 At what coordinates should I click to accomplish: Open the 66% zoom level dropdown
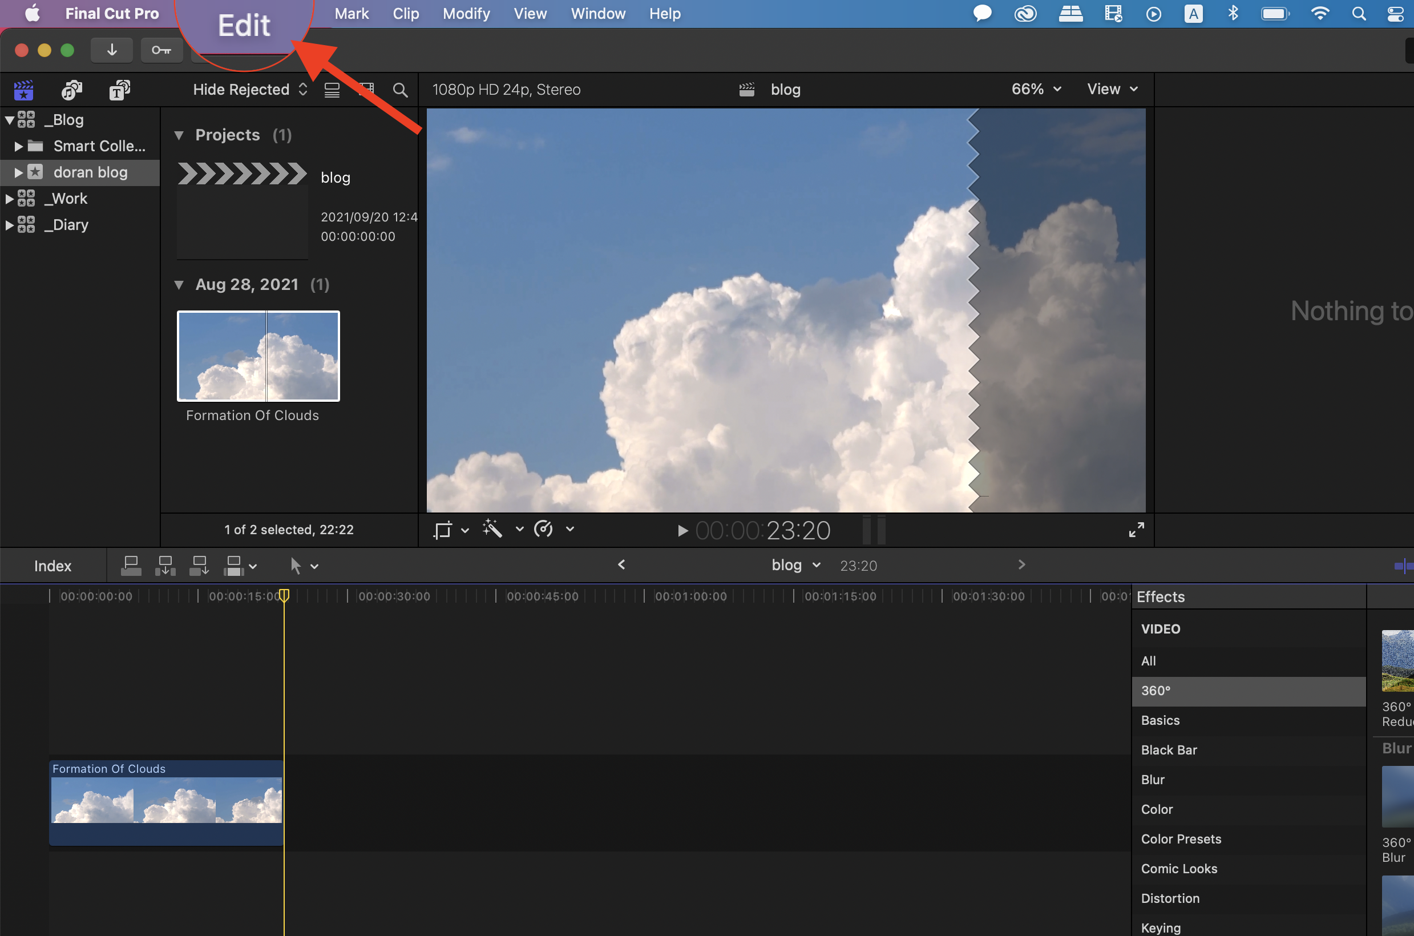click(1036, 90)
